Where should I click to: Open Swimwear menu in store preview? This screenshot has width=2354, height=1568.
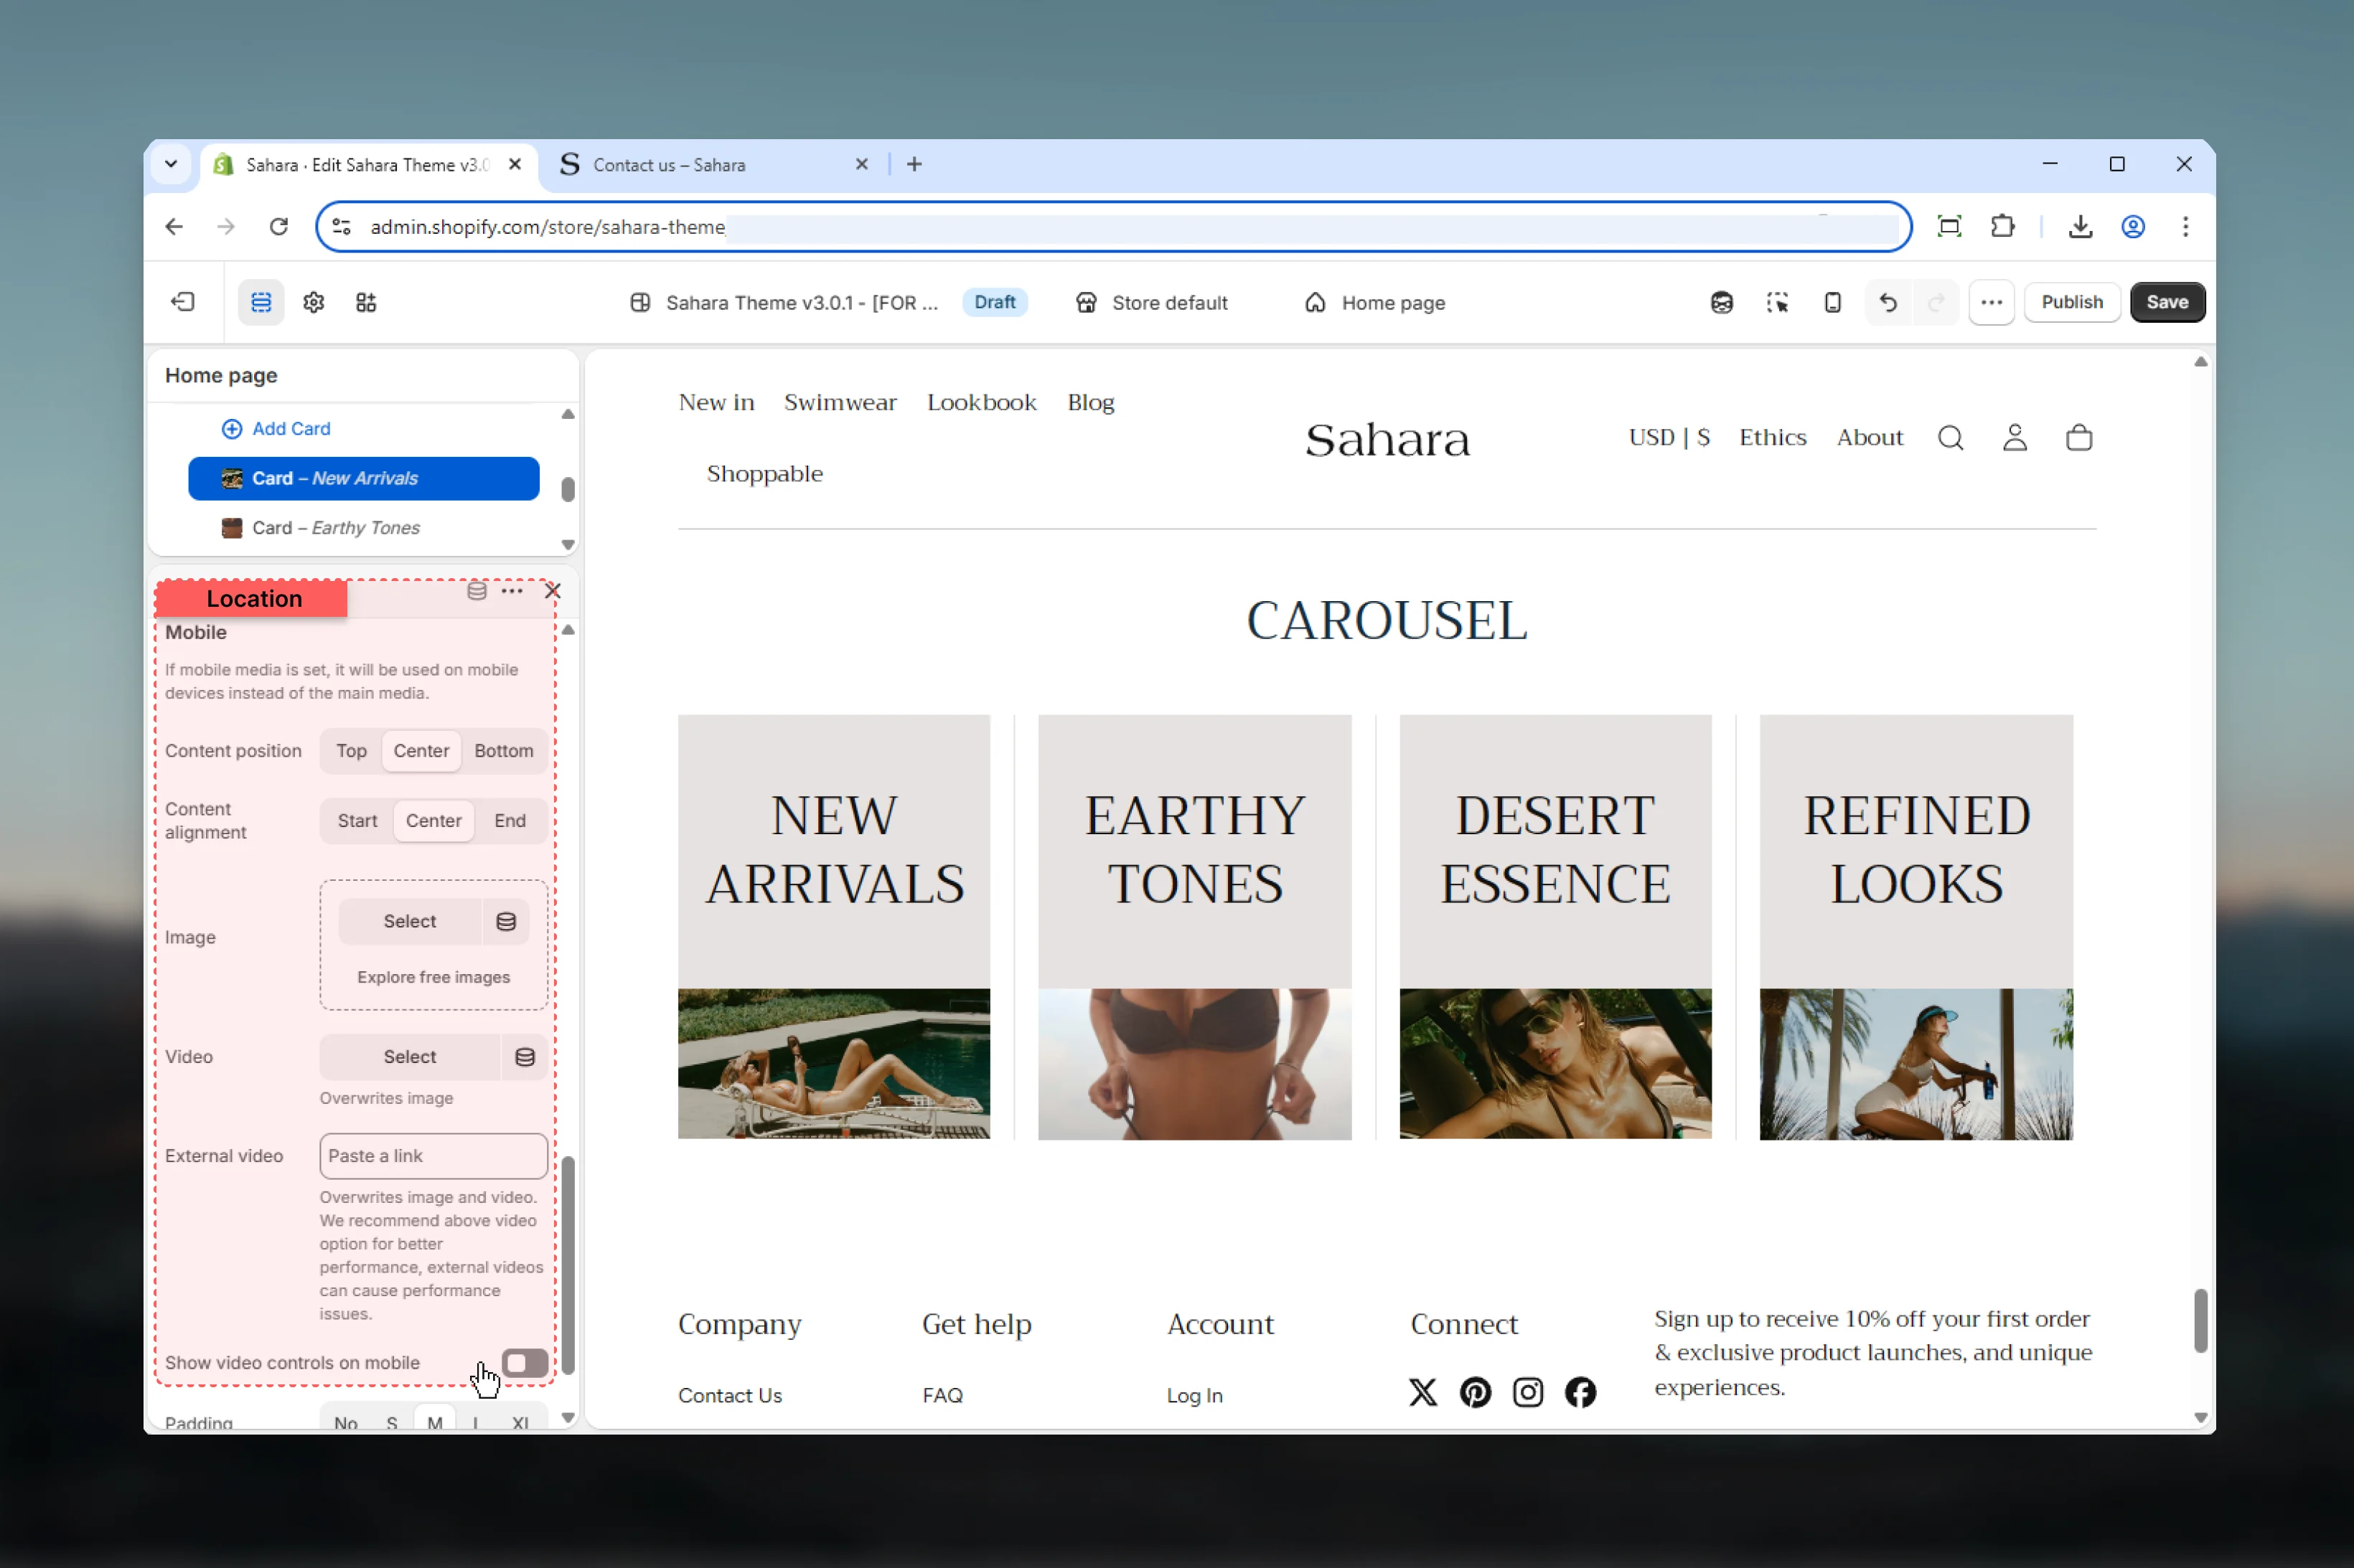coord(840,402)
